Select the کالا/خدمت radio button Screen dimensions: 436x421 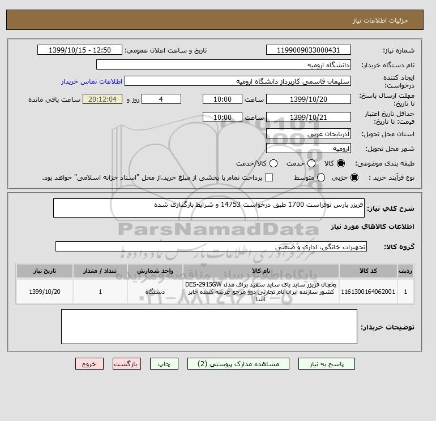click(x=273, y=163)
